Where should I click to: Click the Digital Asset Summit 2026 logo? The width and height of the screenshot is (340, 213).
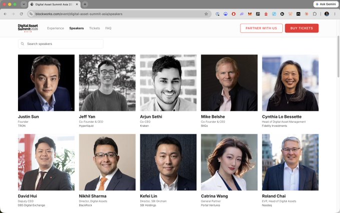point(28,28)
